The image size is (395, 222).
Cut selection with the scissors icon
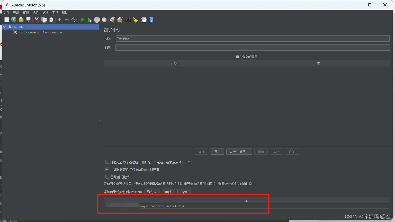(37, 20)
